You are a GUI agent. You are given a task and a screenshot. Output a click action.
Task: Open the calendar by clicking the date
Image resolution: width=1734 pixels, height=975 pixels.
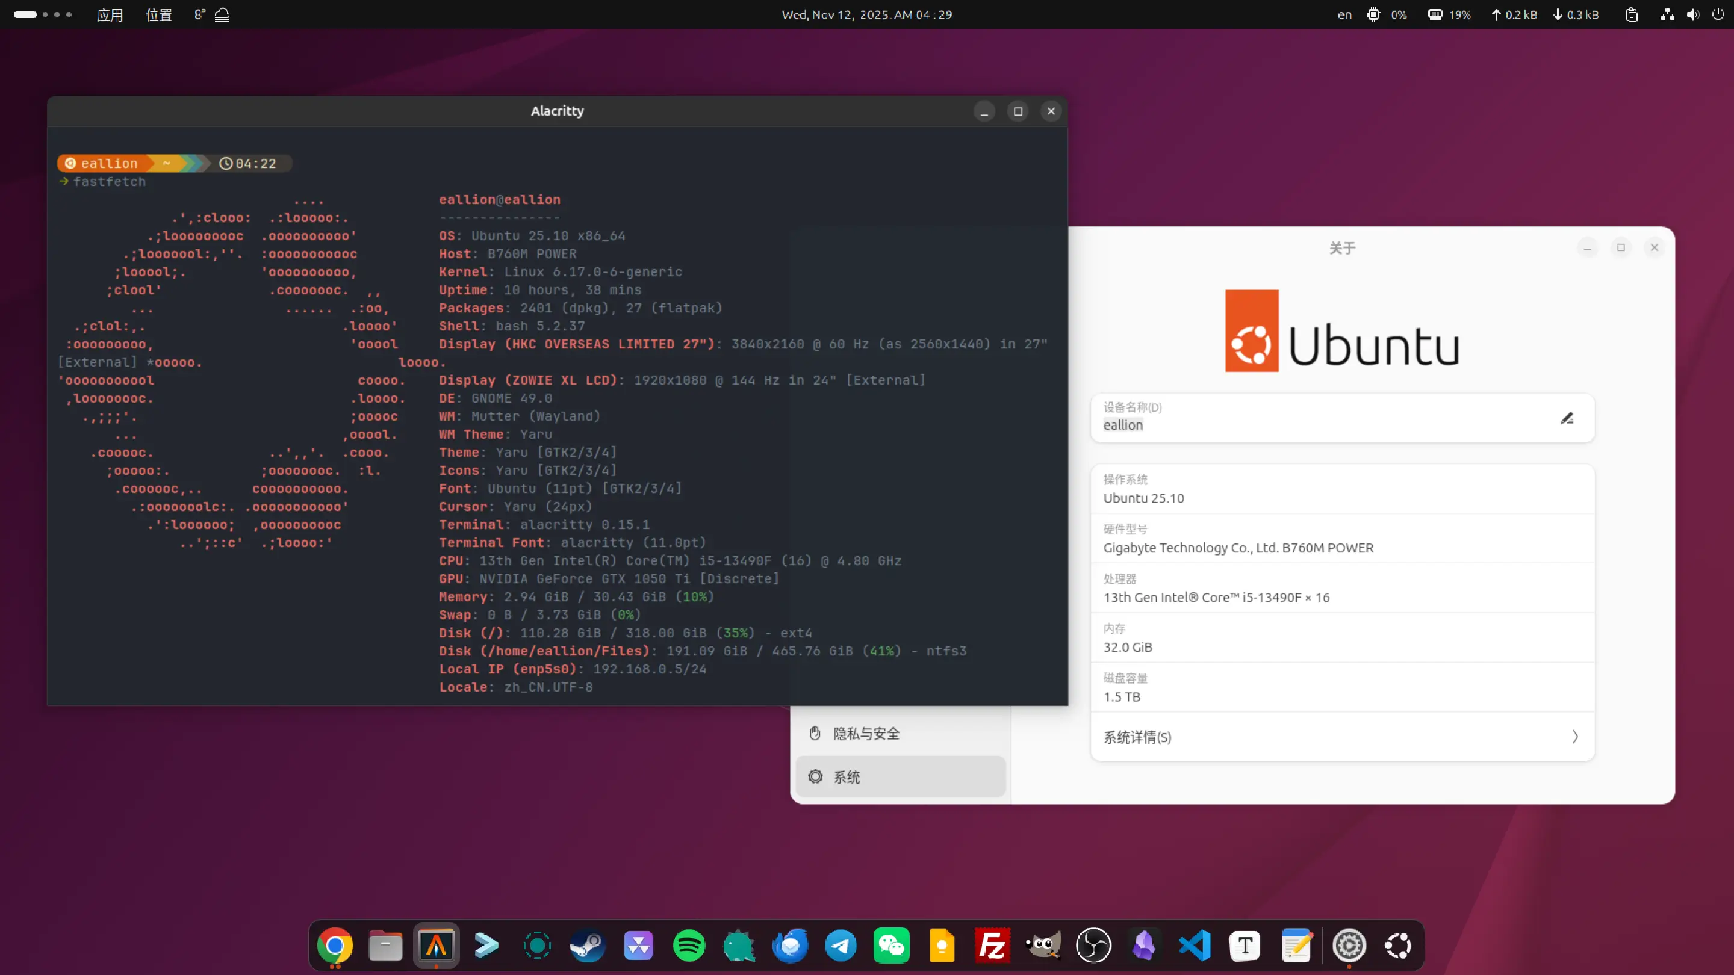[867, 14]
